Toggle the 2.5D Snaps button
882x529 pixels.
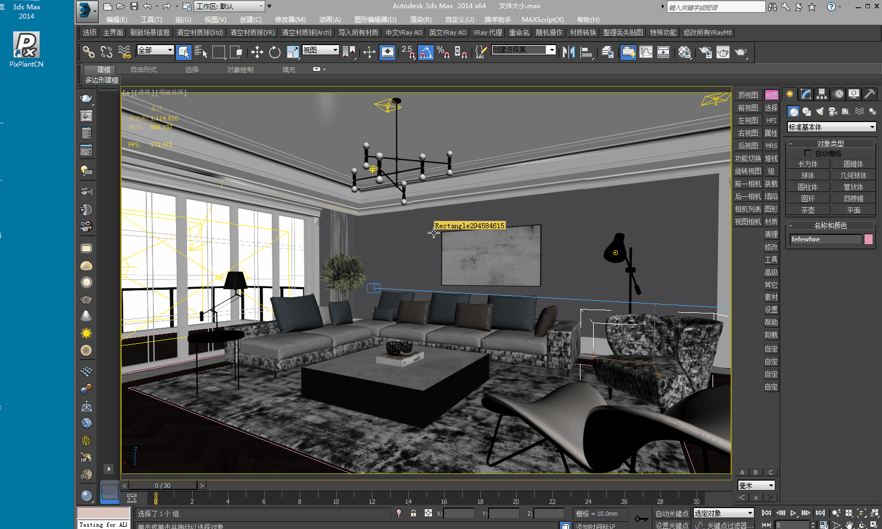point(408,52)
